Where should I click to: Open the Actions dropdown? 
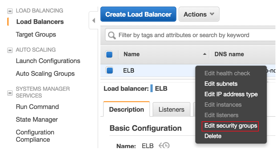pyautogui.click(x=199, y=14)
